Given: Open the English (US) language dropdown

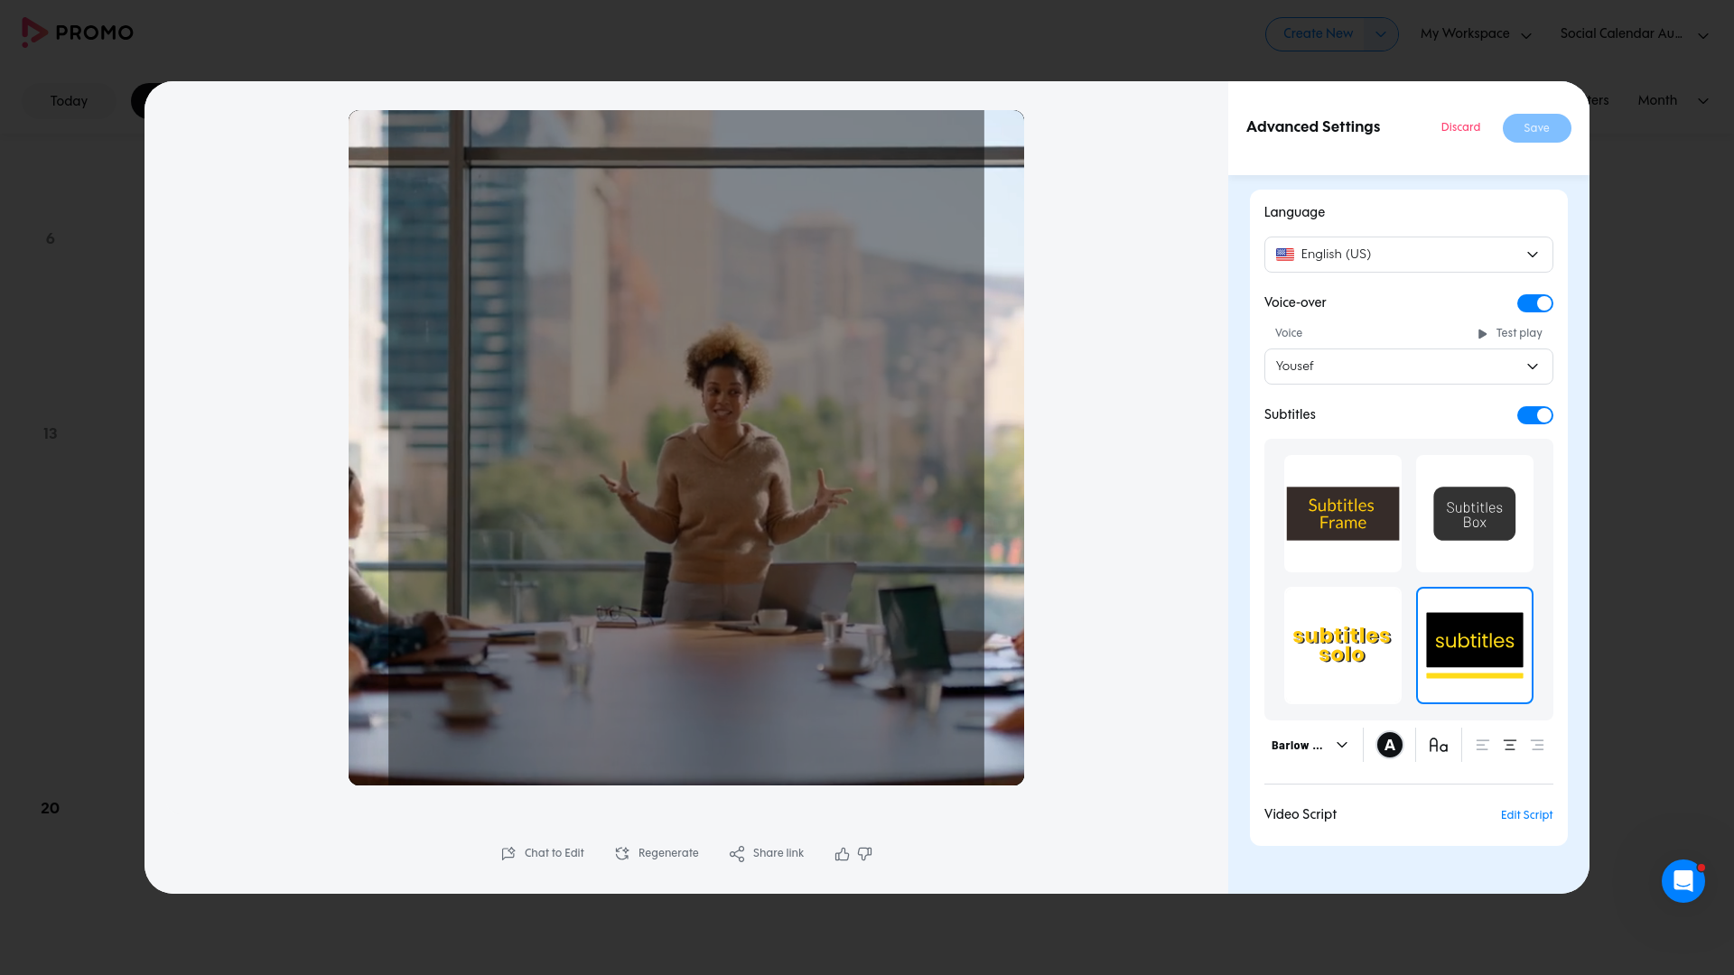Looking at the screenshot, I should click(x=1408, y=255).
